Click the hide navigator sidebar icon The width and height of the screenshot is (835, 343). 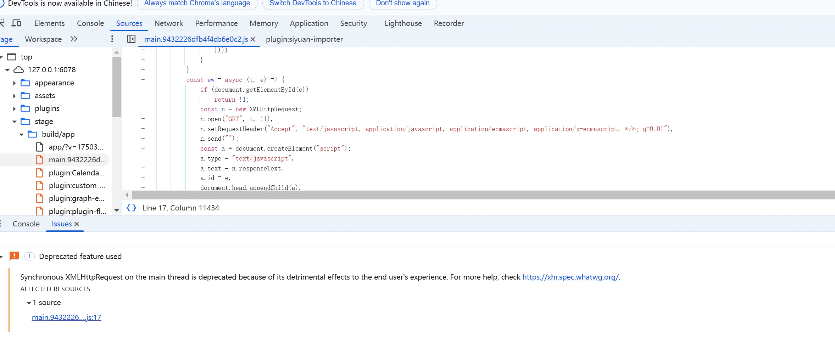point(131,39)
